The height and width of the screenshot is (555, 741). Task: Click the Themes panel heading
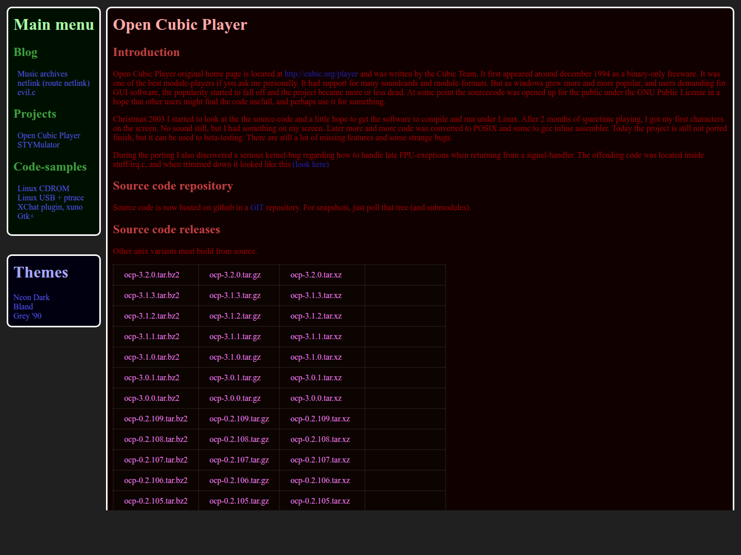tap(41, 272)
